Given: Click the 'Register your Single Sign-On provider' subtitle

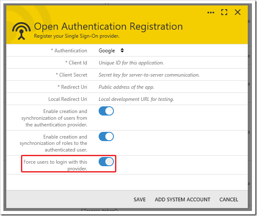Looking at the screenshot, I should 77,36.
